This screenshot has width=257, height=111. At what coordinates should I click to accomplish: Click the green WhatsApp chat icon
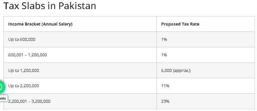coord(1,87)
